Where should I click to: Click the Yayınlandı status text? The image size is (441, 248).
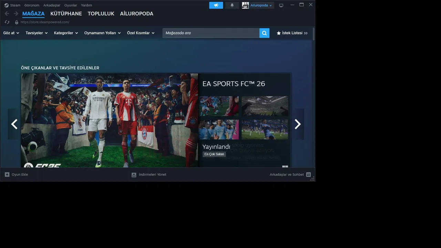[x=216, y=147]
